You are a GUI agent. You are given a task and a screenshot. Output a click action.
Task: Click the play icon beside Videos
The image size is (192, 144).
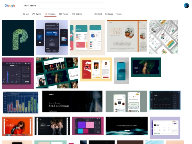[73, 14]
